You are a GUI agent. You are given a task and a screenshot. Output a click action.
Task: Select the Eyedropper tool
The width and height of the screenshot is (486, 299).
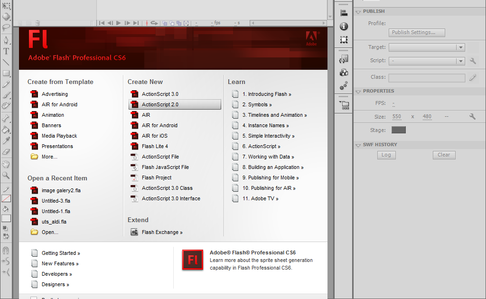pos(6,140)
